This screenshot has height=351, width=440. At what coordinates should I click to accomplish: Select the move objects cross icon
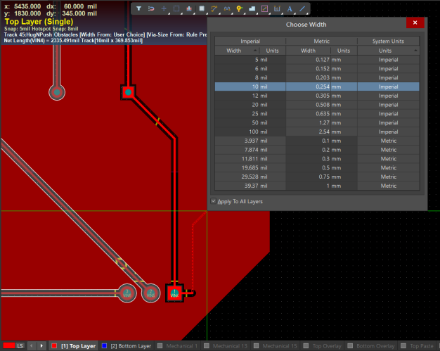coord(164,8)
